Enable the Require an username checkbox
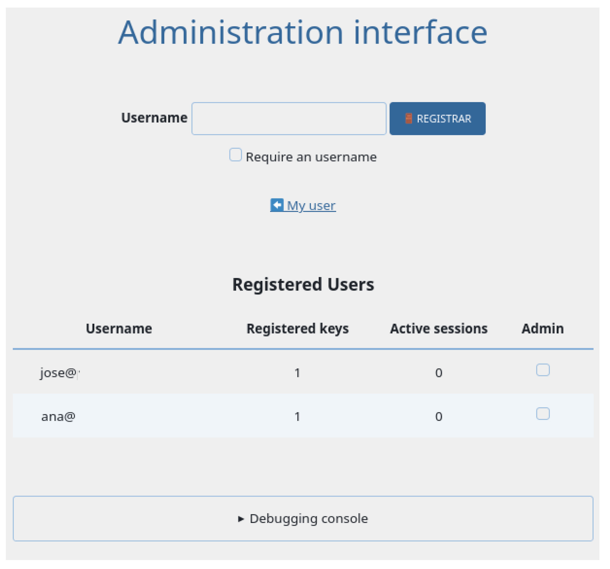Screen dimensions: 610x569 (236, 154)
